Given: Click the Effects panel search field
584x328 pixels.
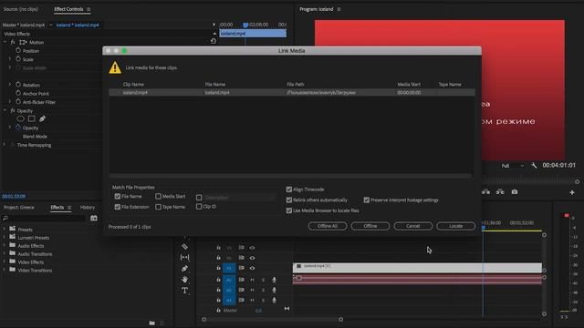Looking at the screenshot, I should point(44,219).
